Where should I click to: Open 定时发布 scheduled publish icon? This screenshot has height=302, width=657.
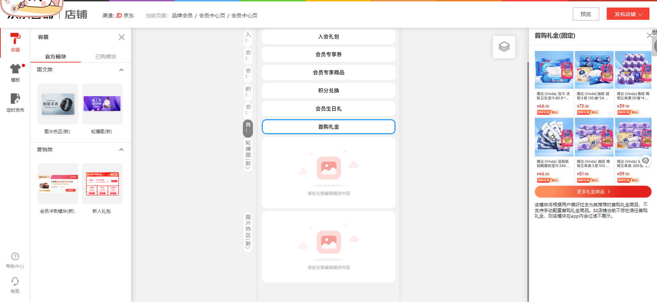coord(15,99)
